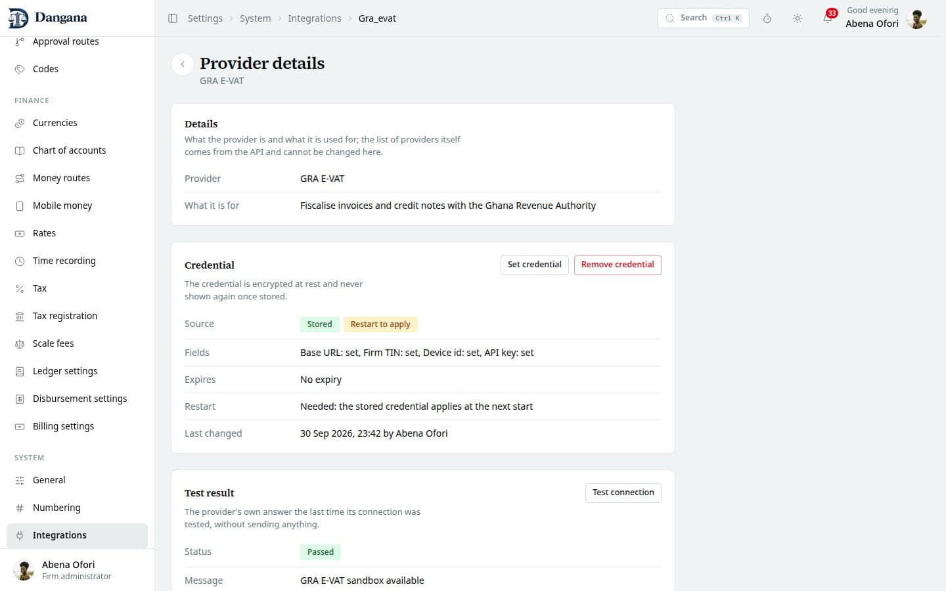Open notifications bell with 33 badge
This screenshot has width=946, height=591.
[828, 18]
